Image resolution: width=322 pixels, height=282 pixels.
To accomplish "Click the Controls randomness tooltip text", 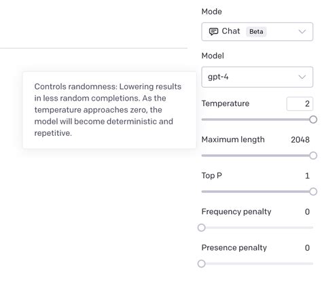I will click(x=108, y=109).
